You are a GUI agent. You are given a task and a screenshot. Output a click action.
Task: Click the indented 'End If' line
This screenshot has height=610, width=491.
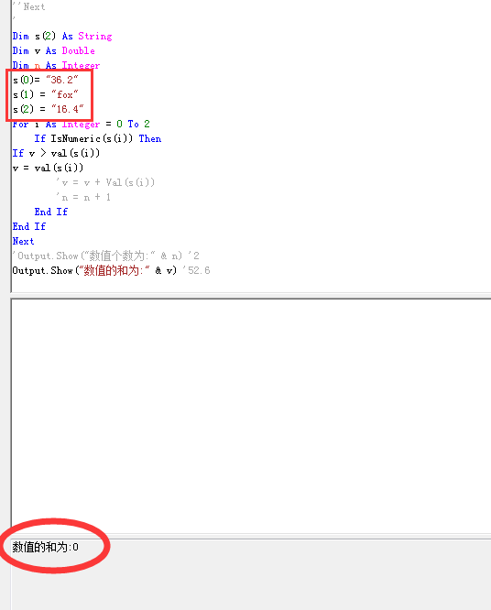[x=51, y=212]
